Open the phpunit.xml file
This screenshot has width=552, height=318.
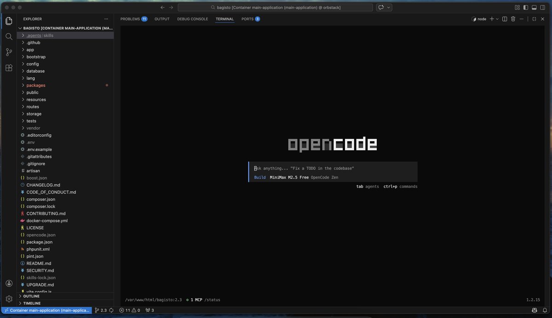(65, 249)
